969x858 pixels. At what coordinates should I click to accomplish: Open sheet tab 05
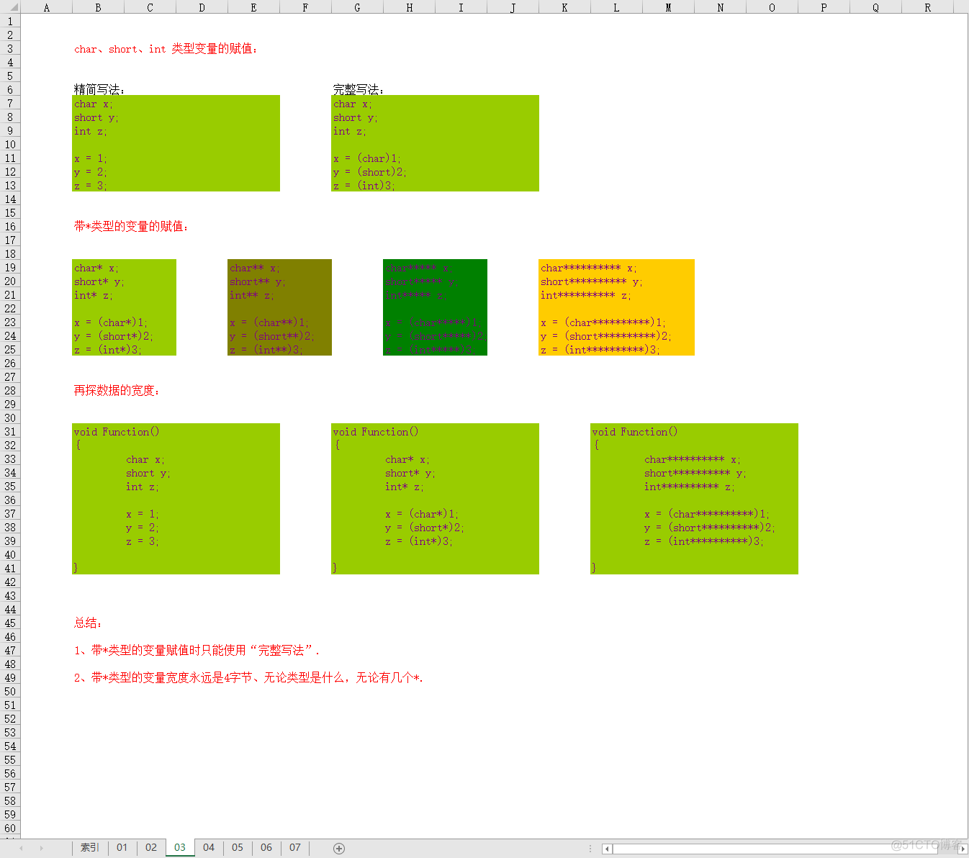click(x=238, y=847)
